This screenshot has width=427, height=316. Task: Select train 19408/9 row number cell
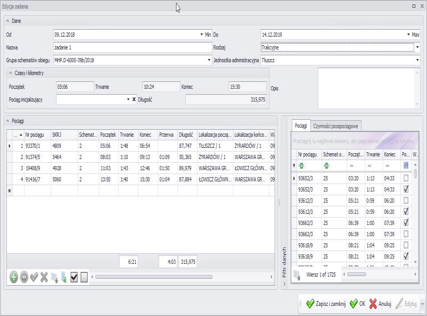19,168
